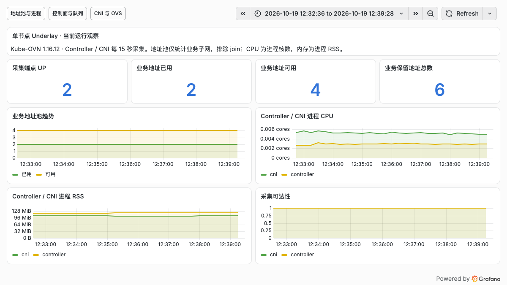Image resolution: width=507 pixels, height=285 pixels.
Task: Refresh the dashboard
Action: [x=462, y=14]
